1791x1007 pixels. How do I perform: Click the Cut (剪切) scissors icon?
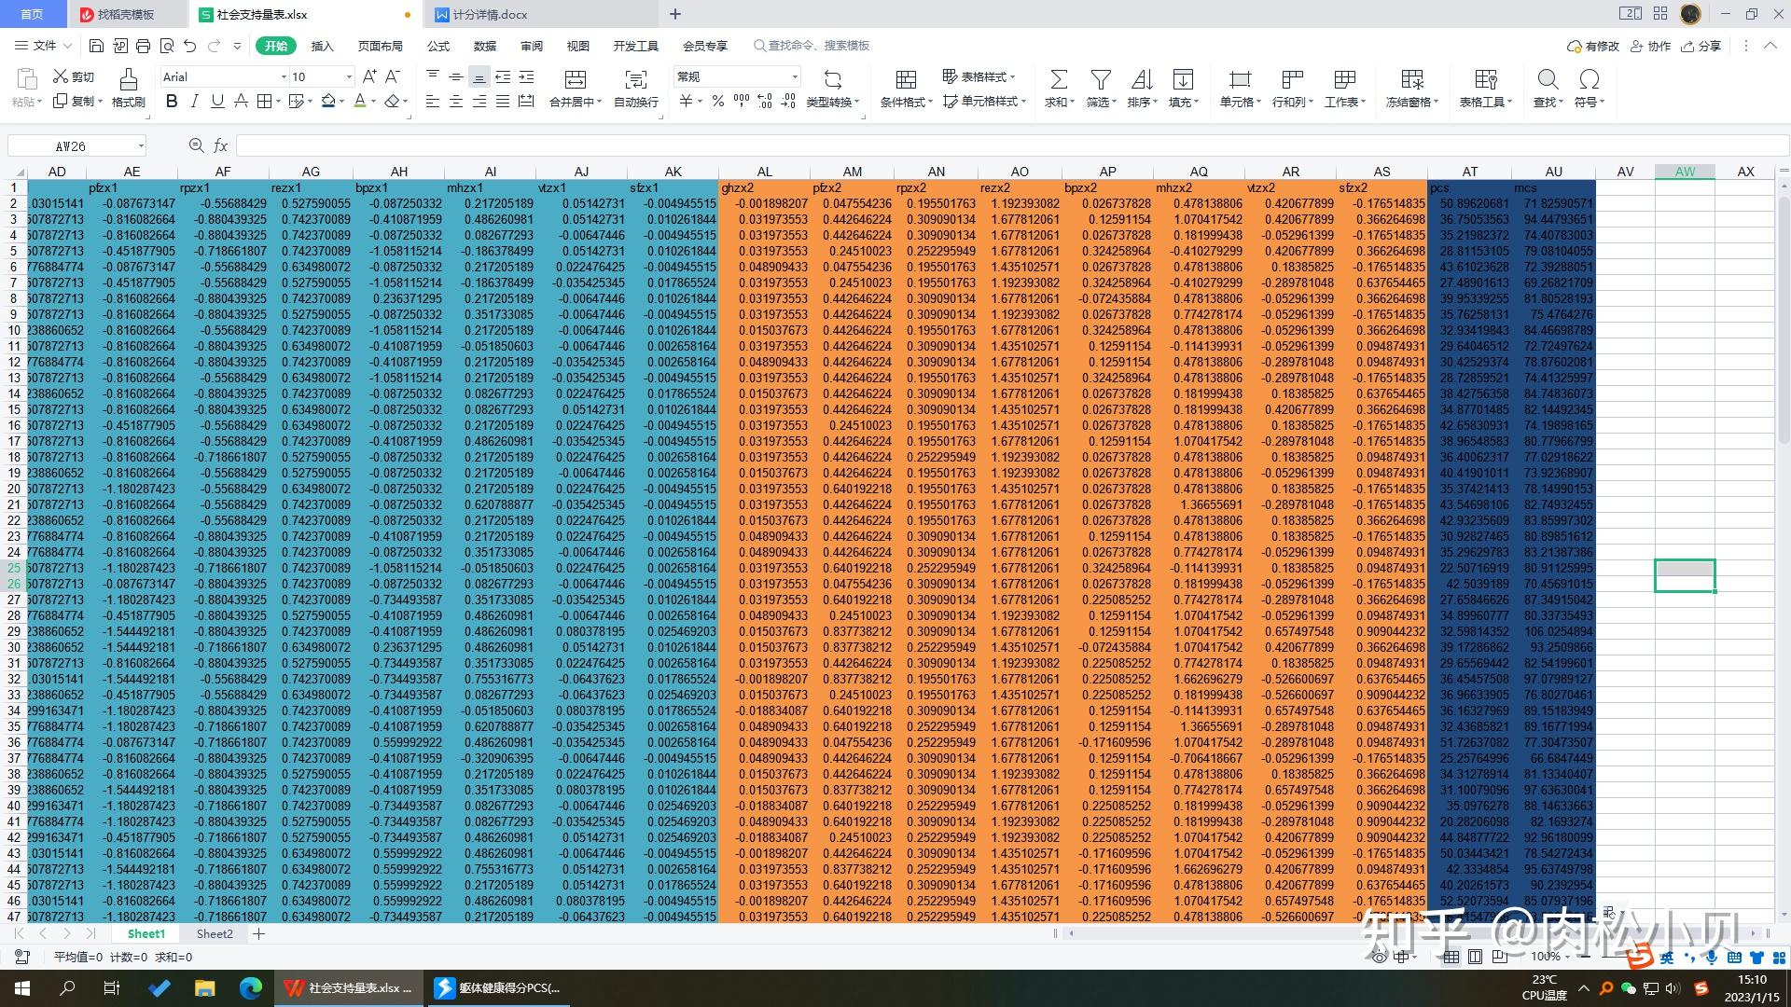click(x=62, y=76)
